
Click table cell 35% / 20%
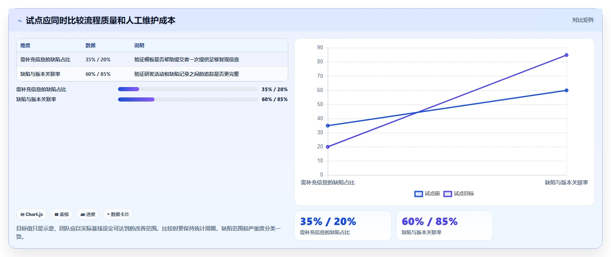[x=98, y=60]
